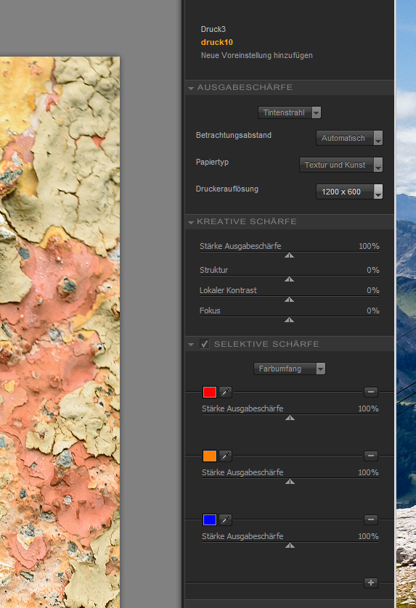This screenshot has width=416, height=608.
Task: Open the Tintenstrahl output dropdown
Action: [x=290, y=112]
